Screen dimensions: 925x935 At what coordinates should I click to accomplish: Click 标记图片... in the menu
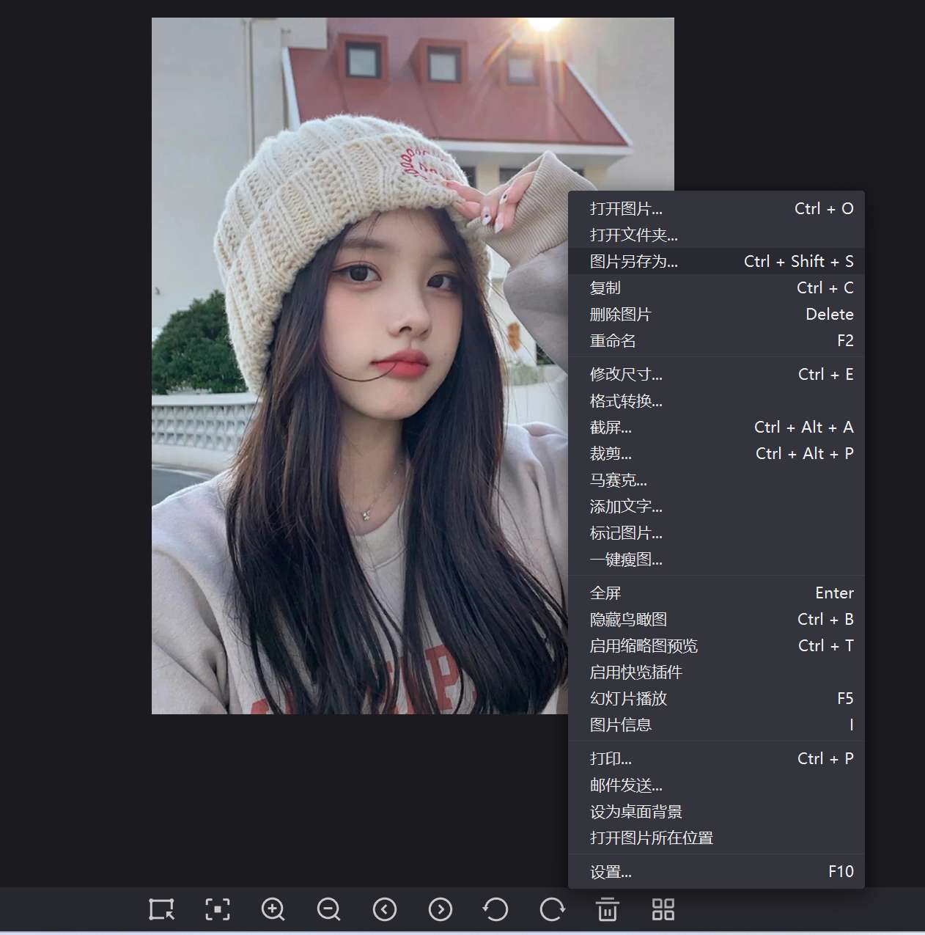[716, 533]
